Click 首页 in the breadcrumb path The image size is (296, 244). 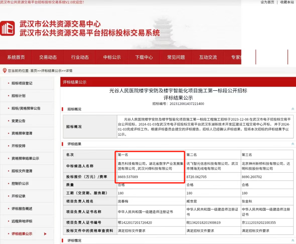[34, 71]
